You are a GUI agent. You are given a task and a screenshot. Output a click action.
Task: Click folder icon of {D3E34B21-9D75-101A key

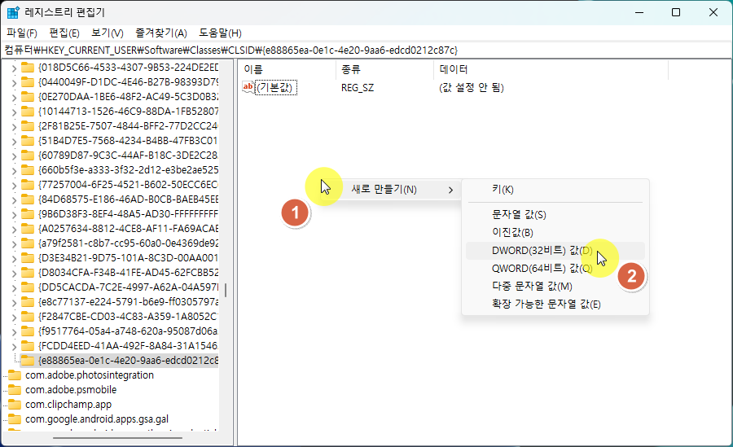28,257
